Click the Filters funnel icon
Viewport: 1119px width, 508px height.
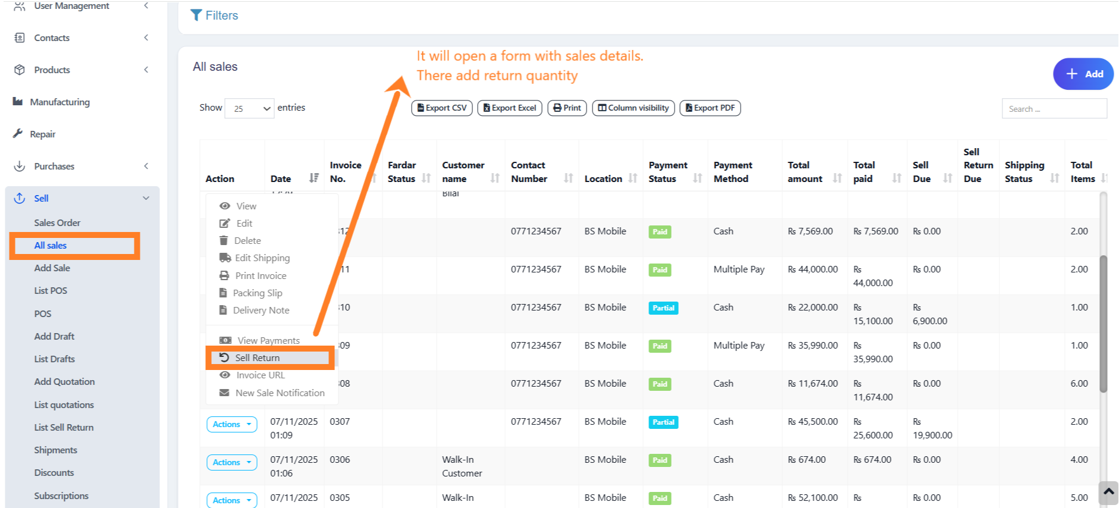coord(196,15)
